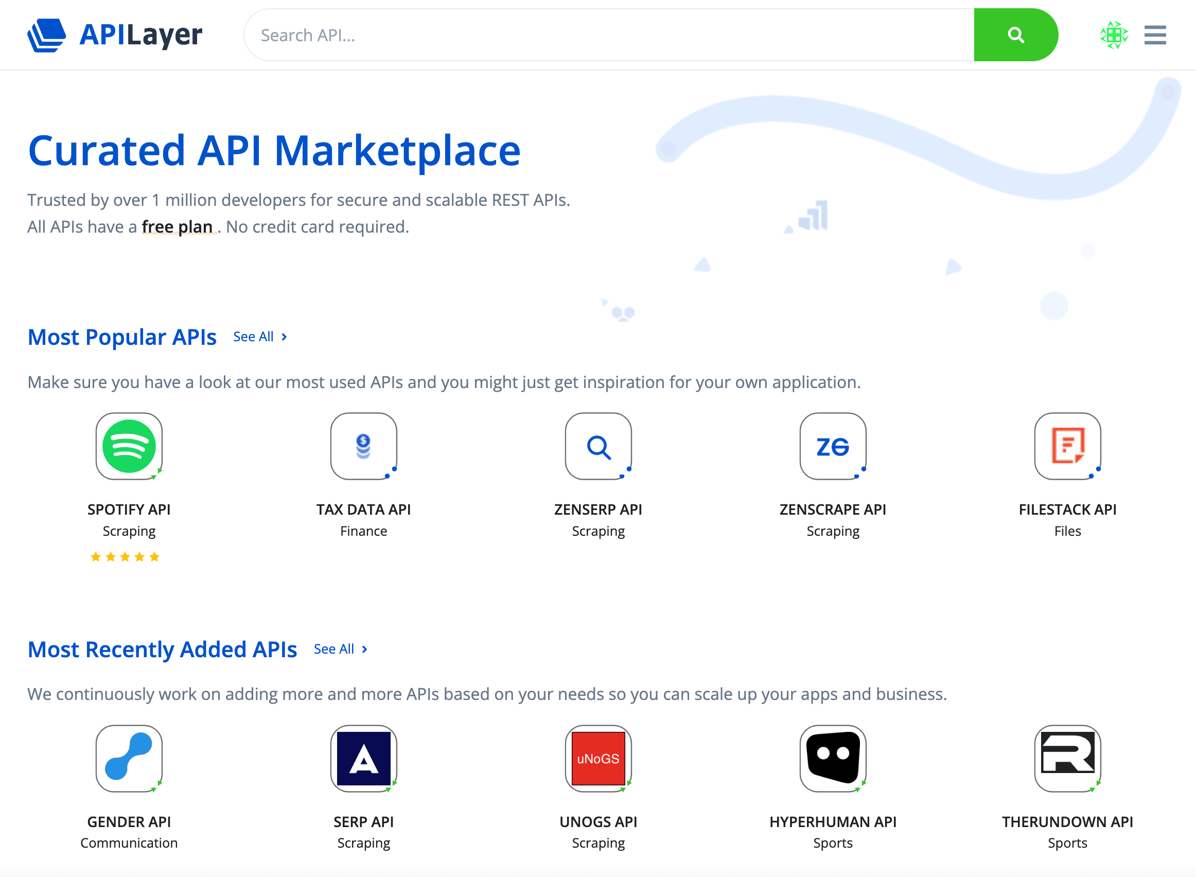
Task: Select the SERP API navy icon
Action: click(363, 758)
